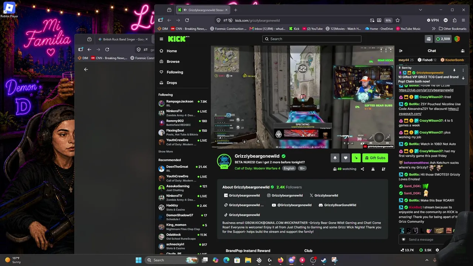
Task: Open the pinned message three-dot menu
Action: (463, 70)
